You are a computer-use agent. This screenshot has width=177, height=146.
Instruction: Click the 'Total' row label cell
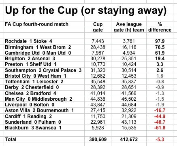[x=11, y=140]
